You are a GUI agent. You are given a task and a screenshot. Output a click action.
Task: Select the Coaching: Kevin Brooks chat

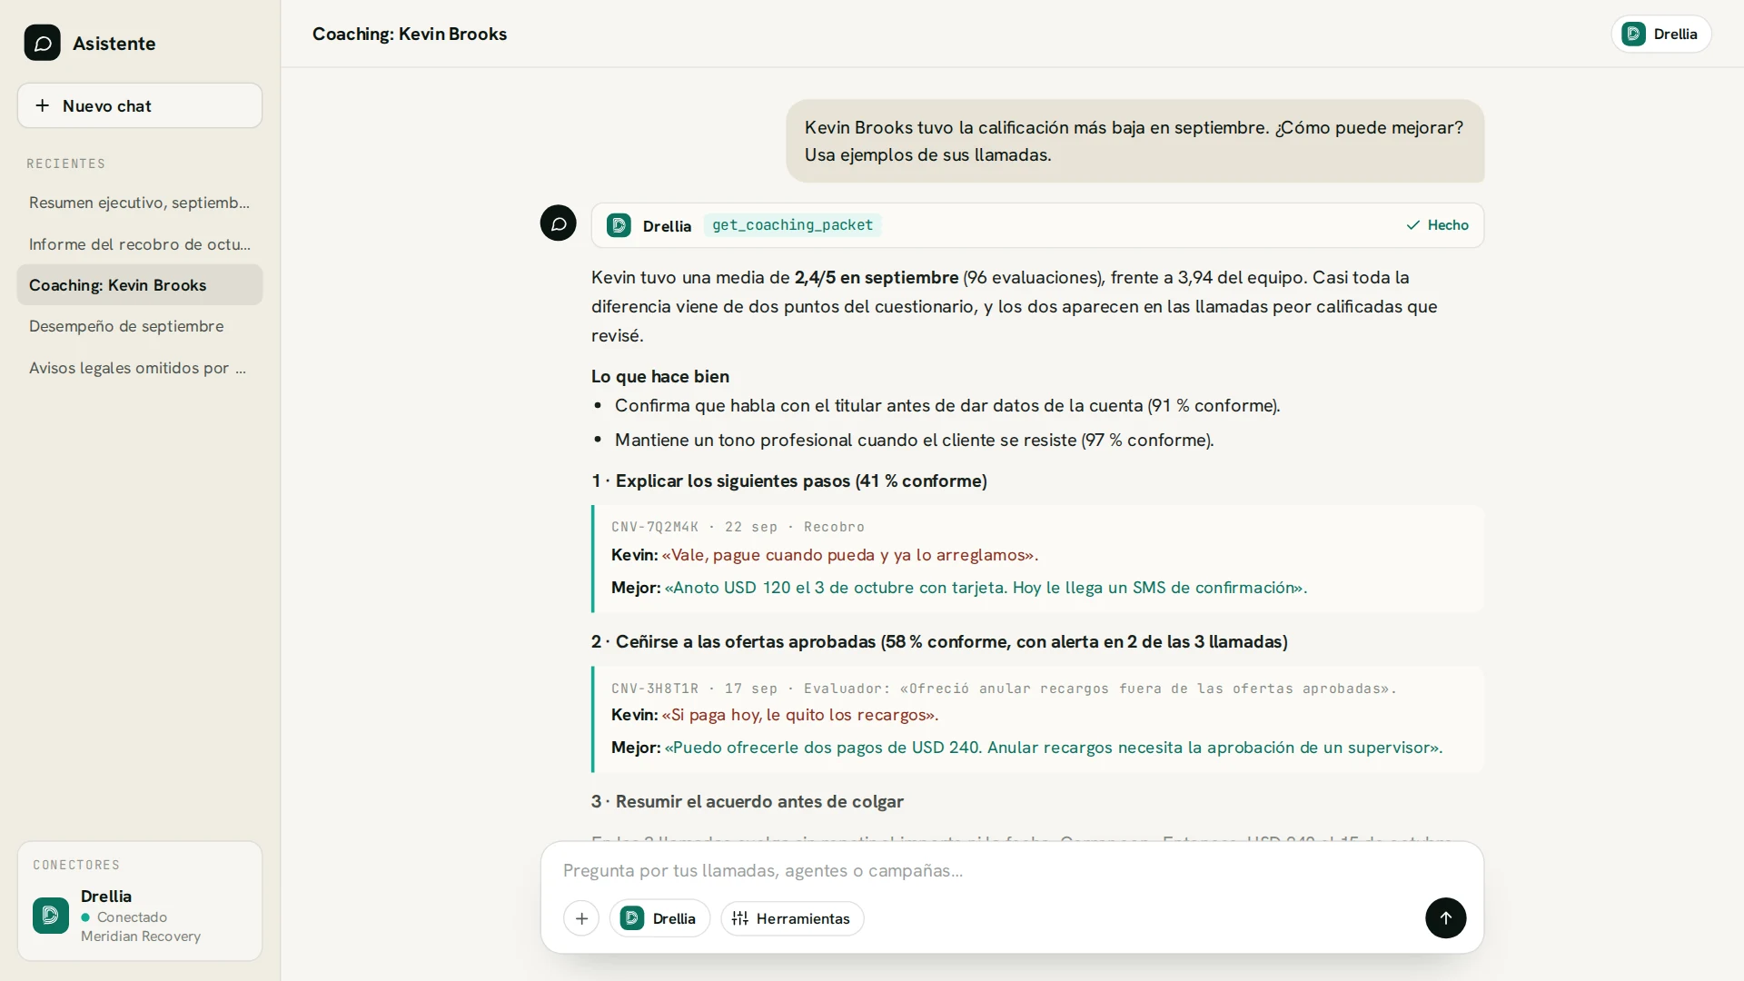(140, 285)
